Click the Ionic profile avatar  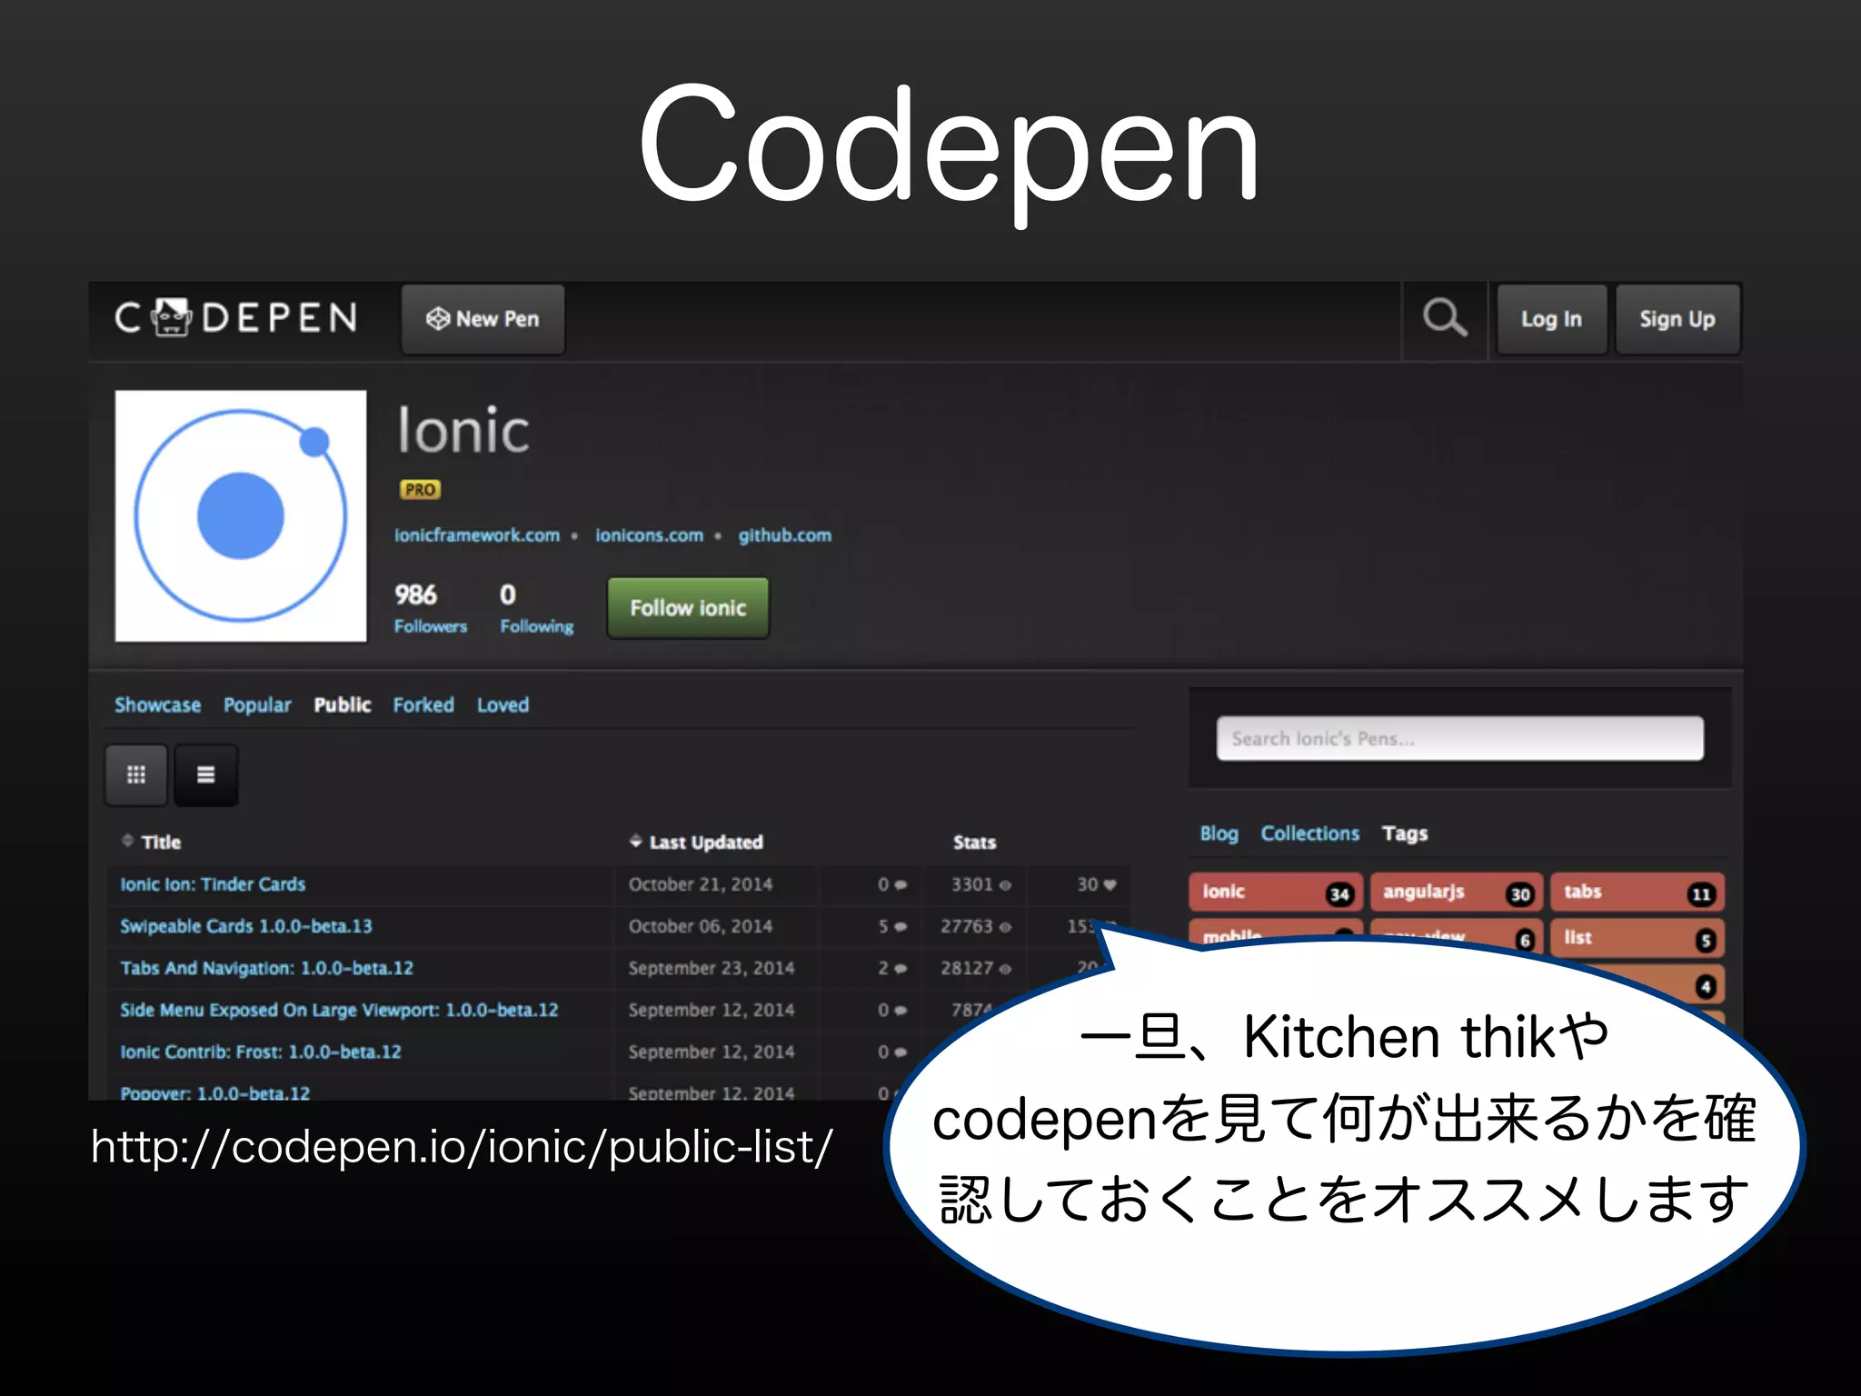coord(241,515)
